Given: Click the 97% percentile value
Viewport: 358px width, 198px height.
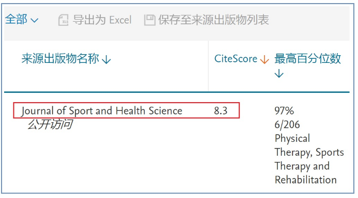Looking at the screenshot, I should click(284, 111).
